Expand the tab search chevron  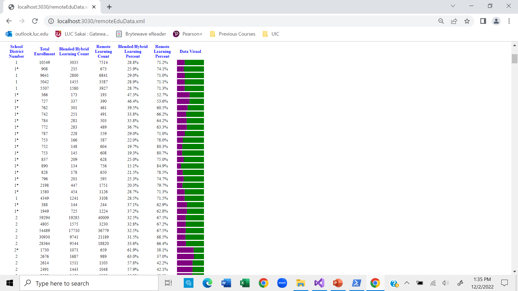tap(453, 6)
